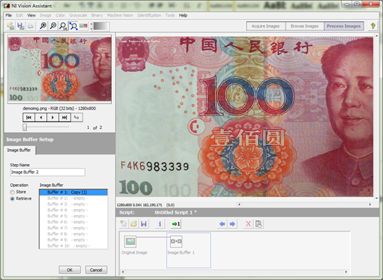Screen dimensions: 383x280
Task: Go to last image in browser
Action: tap(64, 117)
